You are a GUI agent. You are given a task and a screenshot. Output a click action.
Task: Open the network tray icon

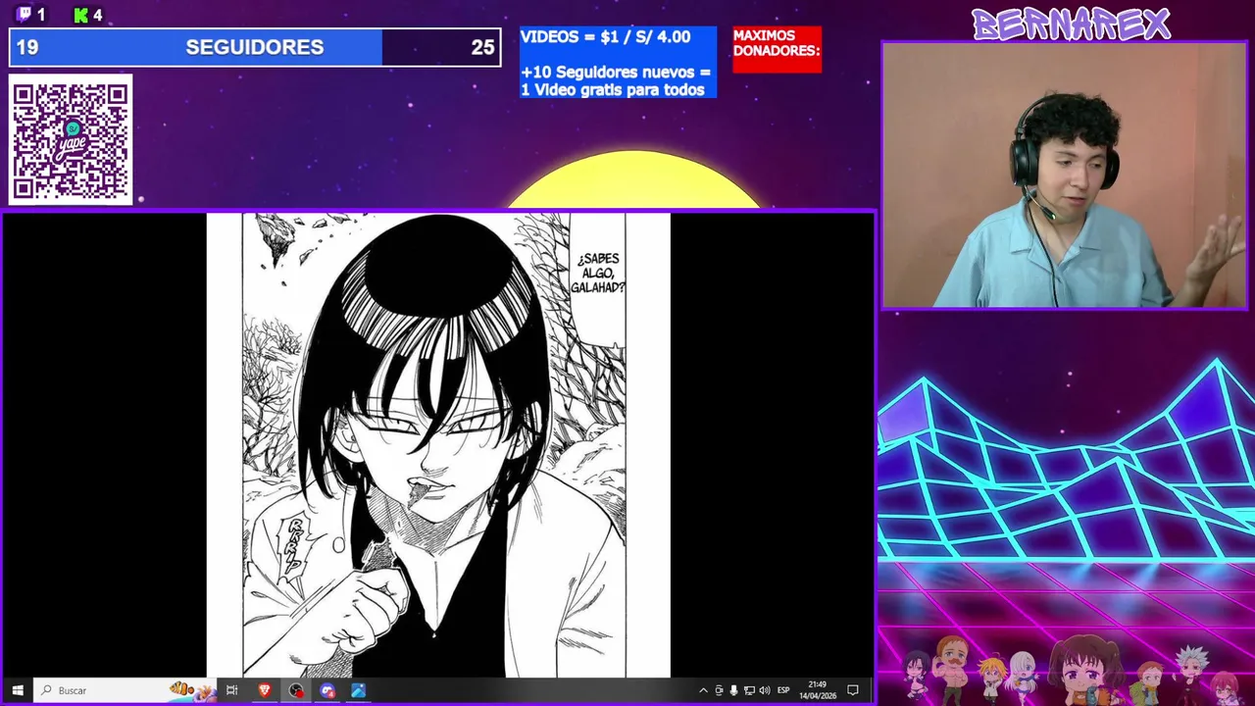pyautogui.click(x=749, y=690)
